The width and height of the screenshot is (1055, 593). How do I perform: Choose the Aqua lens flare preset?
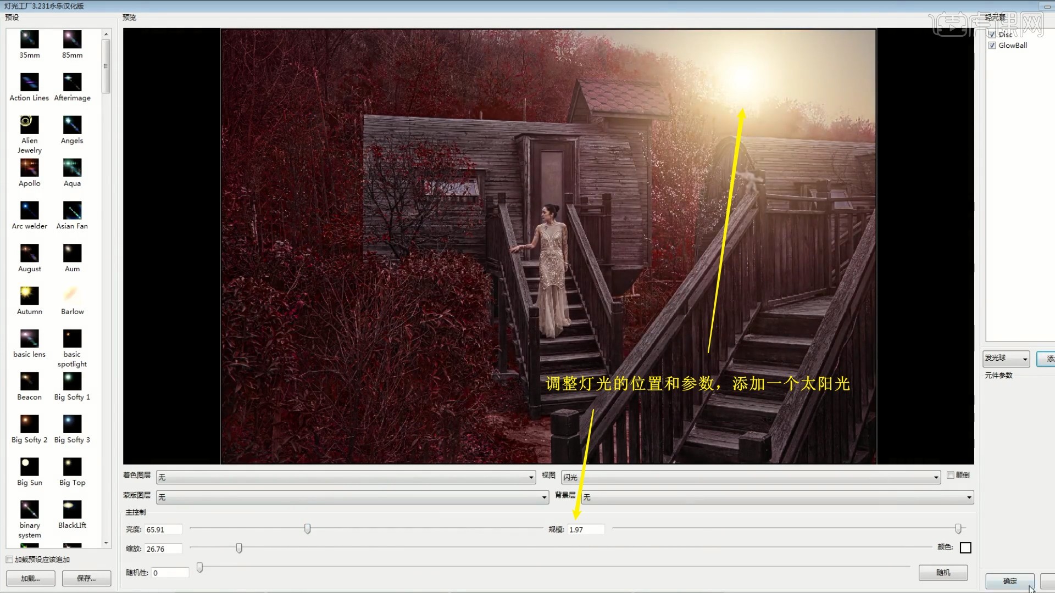tap(72, 167)
